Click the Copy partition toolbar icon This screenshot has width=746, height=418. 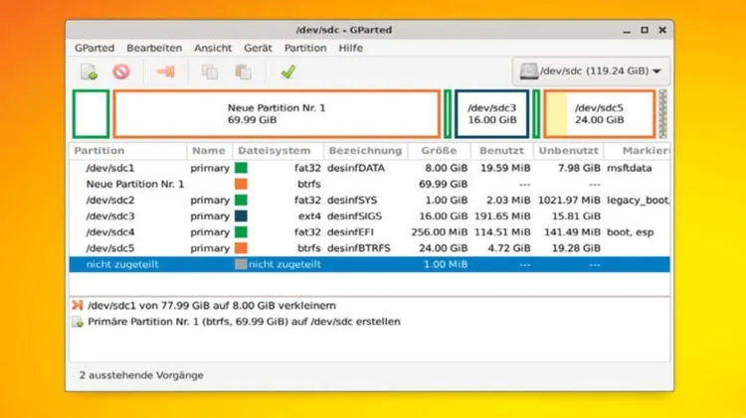tap(209, 71)
